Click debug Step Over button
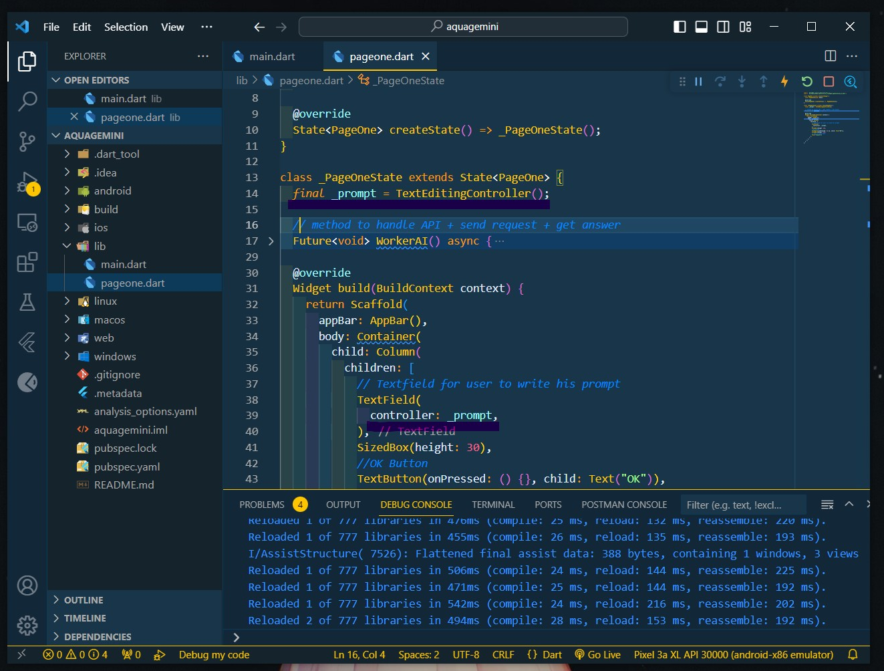Screen dimensions: 884x671 coord(720,82)
